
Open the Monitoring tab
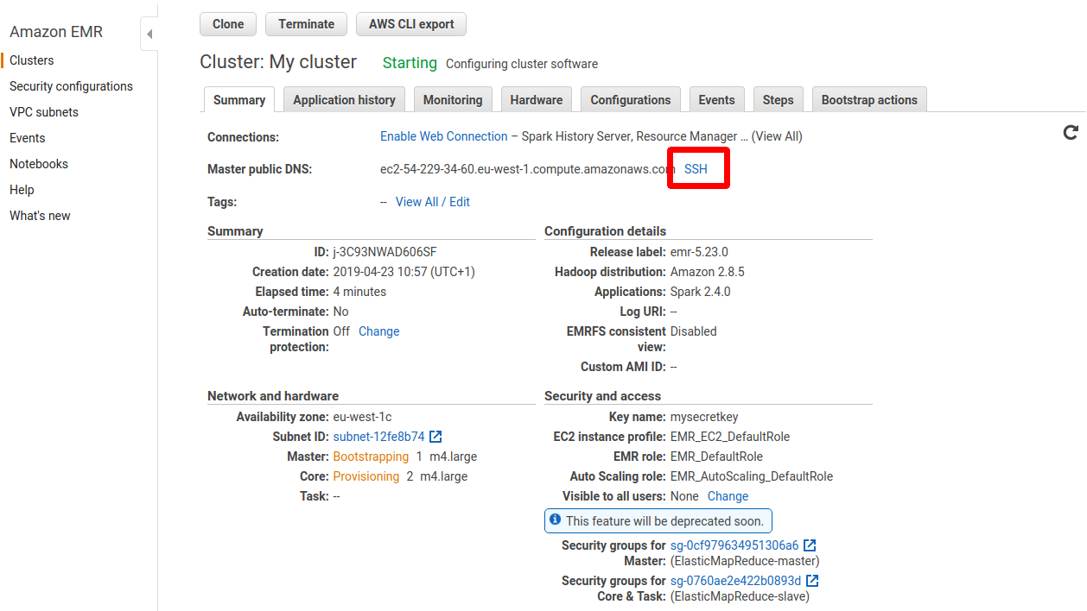[453, 100]
